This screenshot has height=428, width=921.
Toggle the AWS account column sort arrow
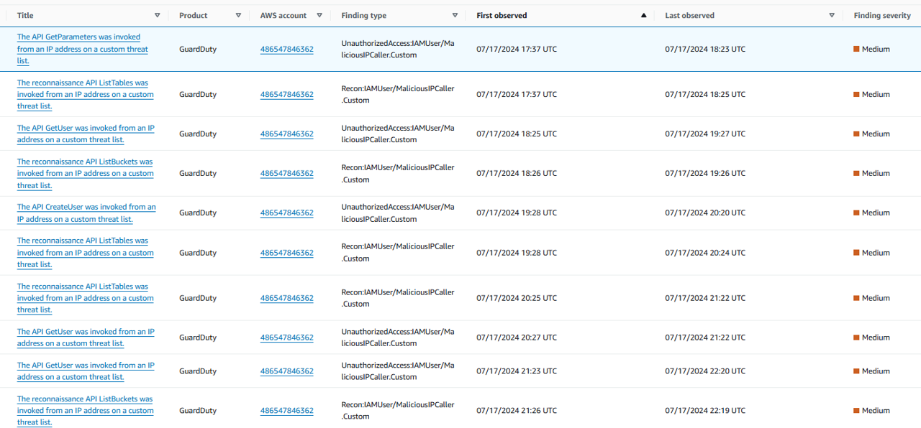319,15
